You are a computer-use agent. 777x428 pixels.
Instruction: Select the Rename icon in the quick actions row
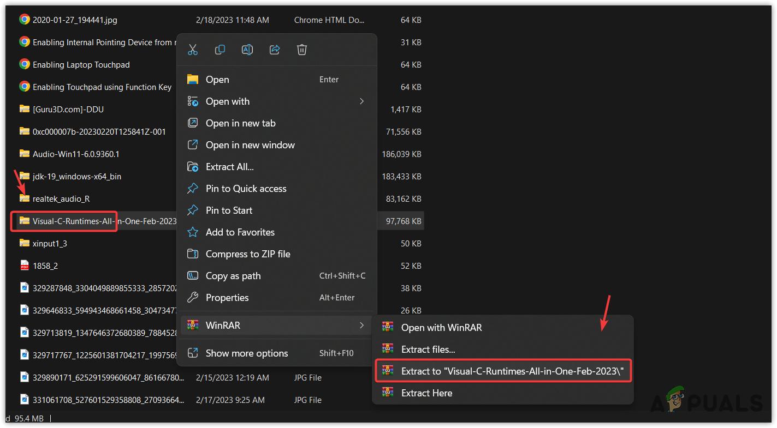point(247,49)
